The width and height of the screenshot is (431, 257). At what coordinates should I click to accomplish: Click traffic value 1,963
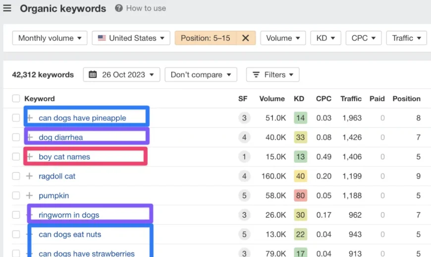coord(352,118)
